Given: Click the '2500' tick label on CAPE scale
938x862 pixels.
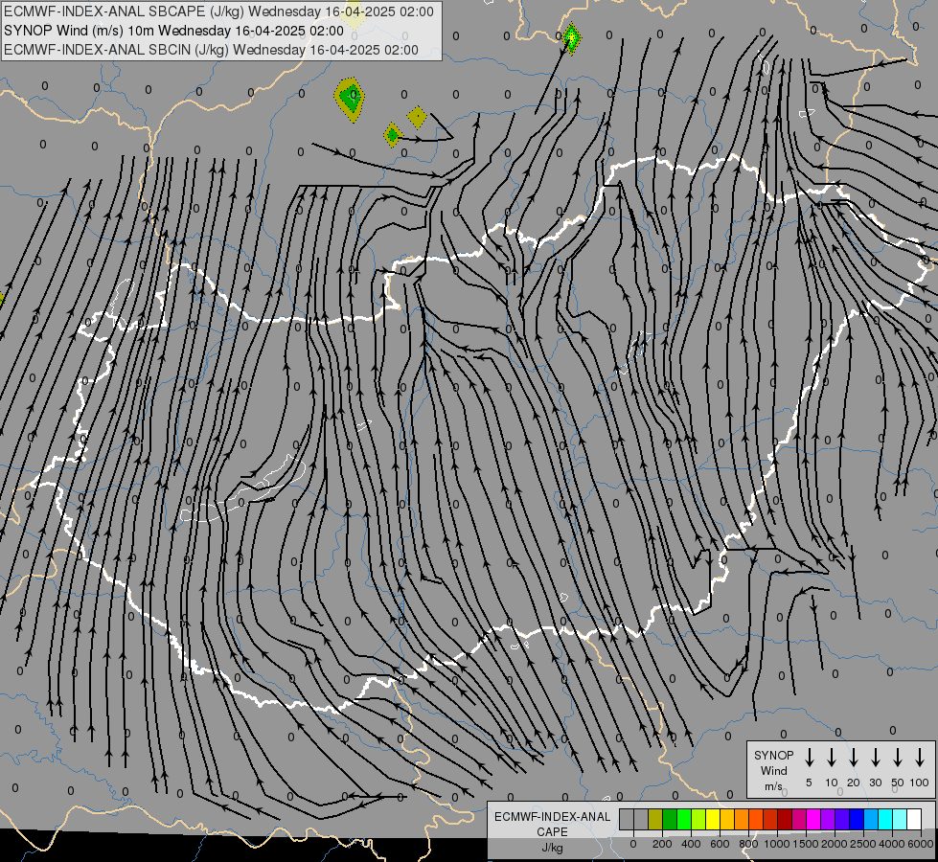Looking at the screenshot, I should 863,844.
